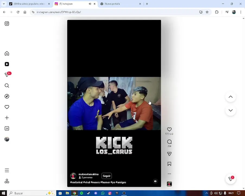The height and width of the screenshot is (196, 245).
Task: Open Explore compass icon
Action: pos(7,96)
